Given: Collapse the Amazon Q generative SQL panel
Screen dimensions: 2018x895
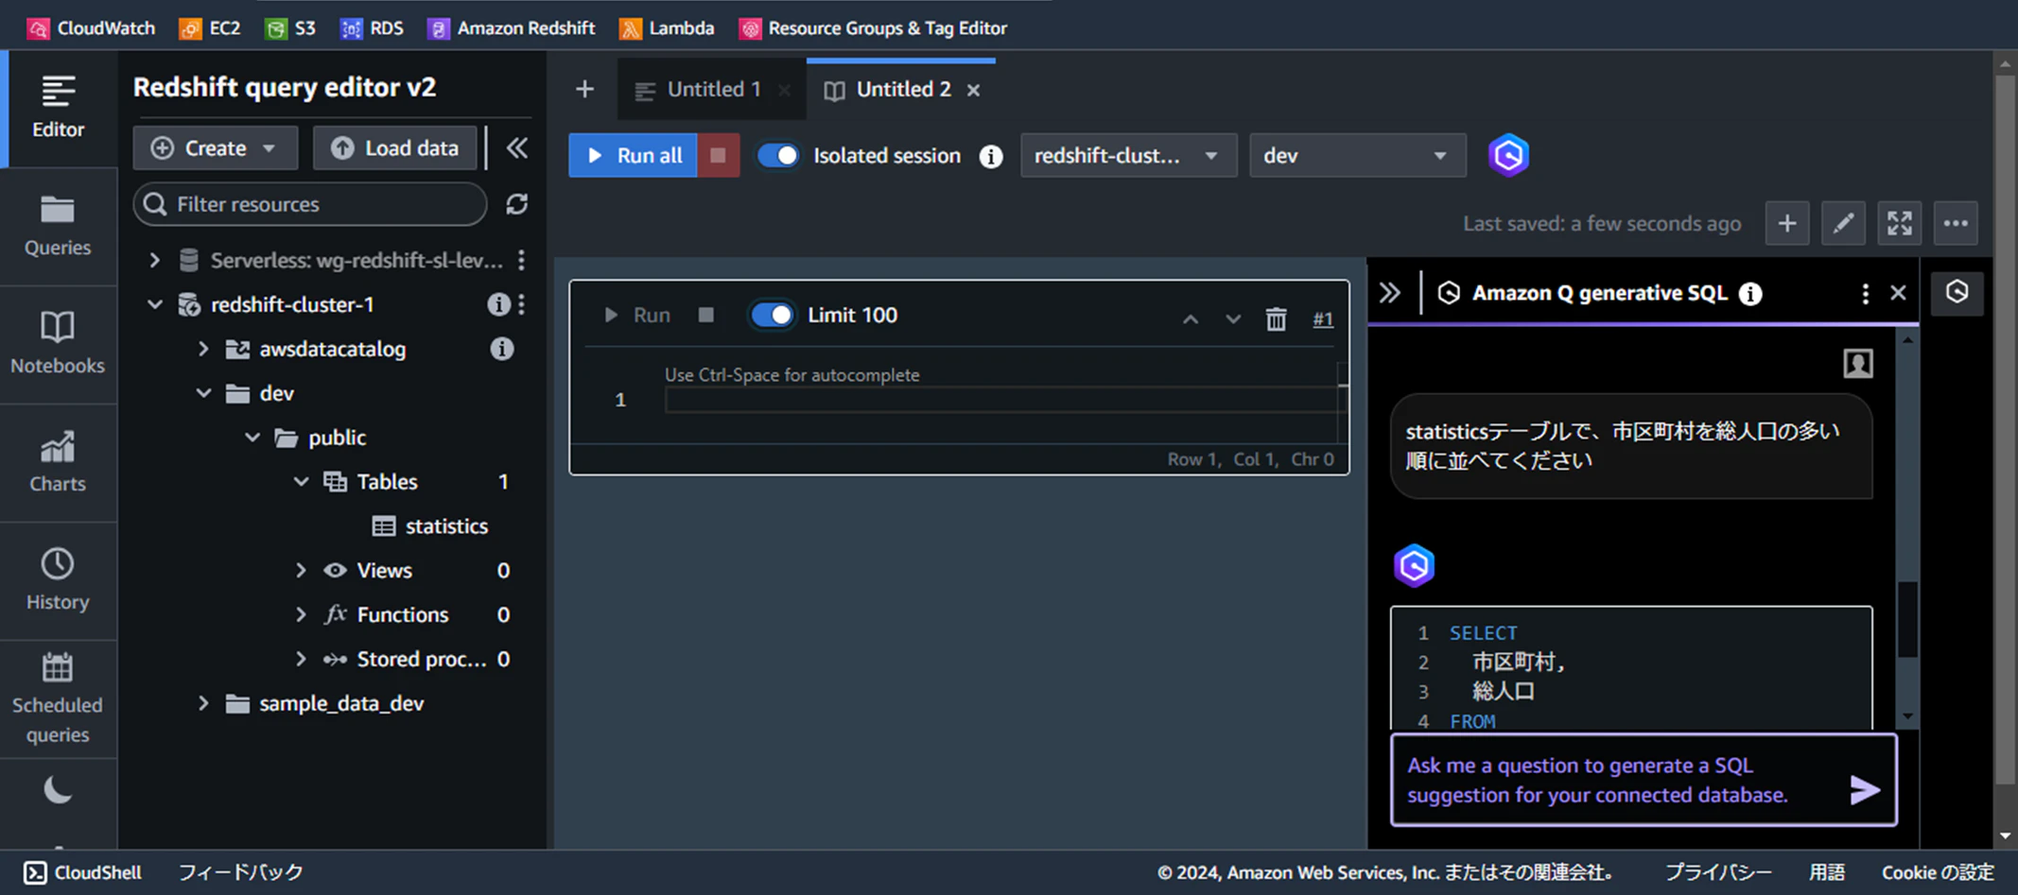Looking at the screenshot, I should [1389, 293].
